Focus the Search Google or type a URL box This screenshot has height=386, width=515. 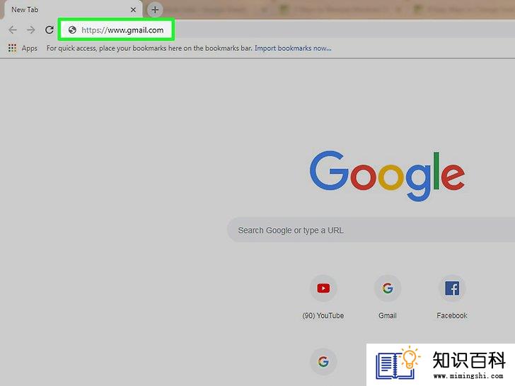pyautogui.click(x=371, y=230)
